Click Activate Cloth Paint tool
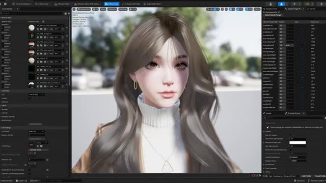 point(131,4)
